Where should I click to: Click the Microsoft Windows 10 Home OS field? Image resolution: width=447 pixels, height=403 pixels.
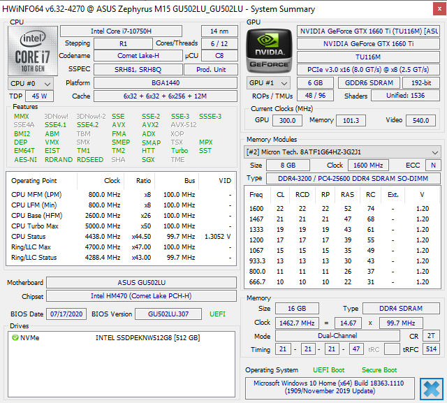click(330, 387)
